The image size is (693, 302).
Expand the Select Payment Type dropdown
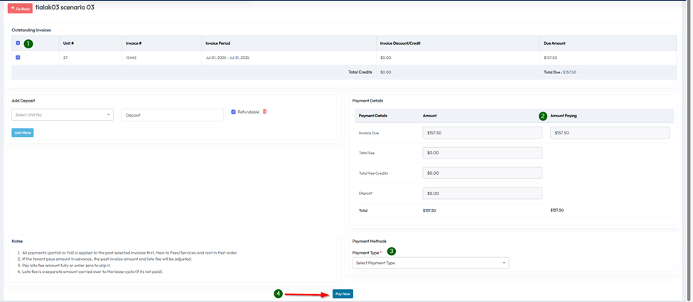point(430,263)
